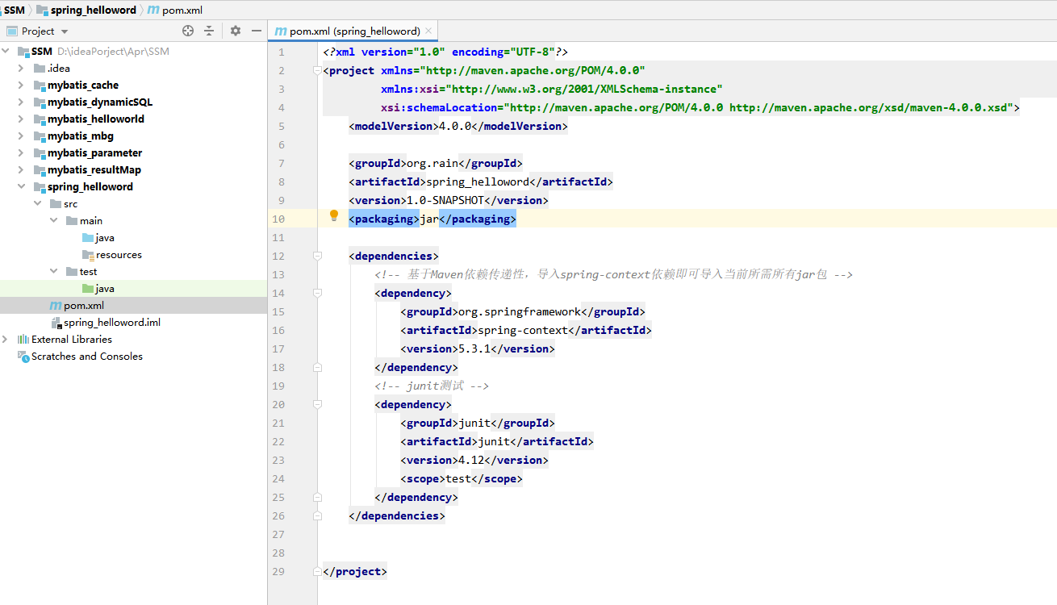
Task: Click the Locate/Select Opened File target icon
Action: pyautogui.click(x=188, y=31)
